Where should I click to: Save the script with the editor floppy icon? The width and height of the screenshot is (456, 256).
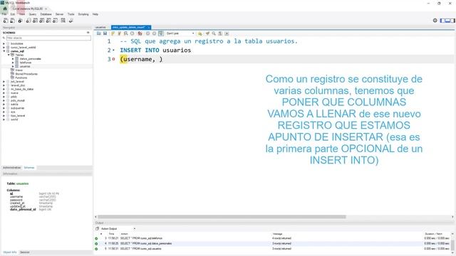[x=105, y=33]
